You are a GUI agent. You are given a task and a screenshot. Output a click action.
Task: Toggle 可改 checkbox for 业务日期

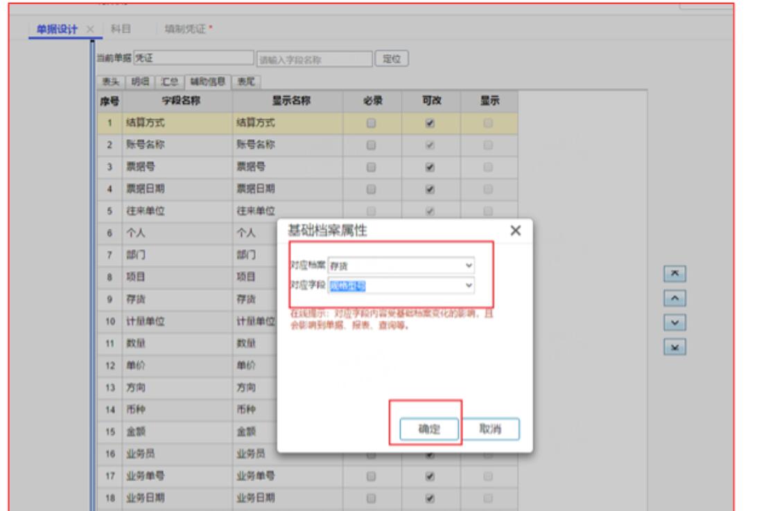[x=430, y=499]
